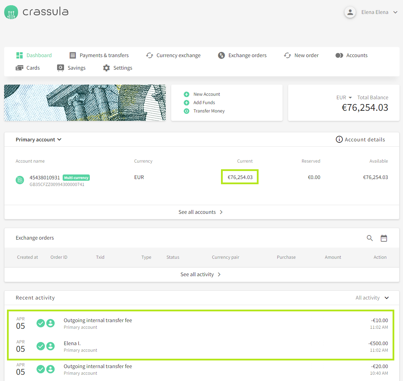Open the EUR currency selector dropdown

pos(344,98)
